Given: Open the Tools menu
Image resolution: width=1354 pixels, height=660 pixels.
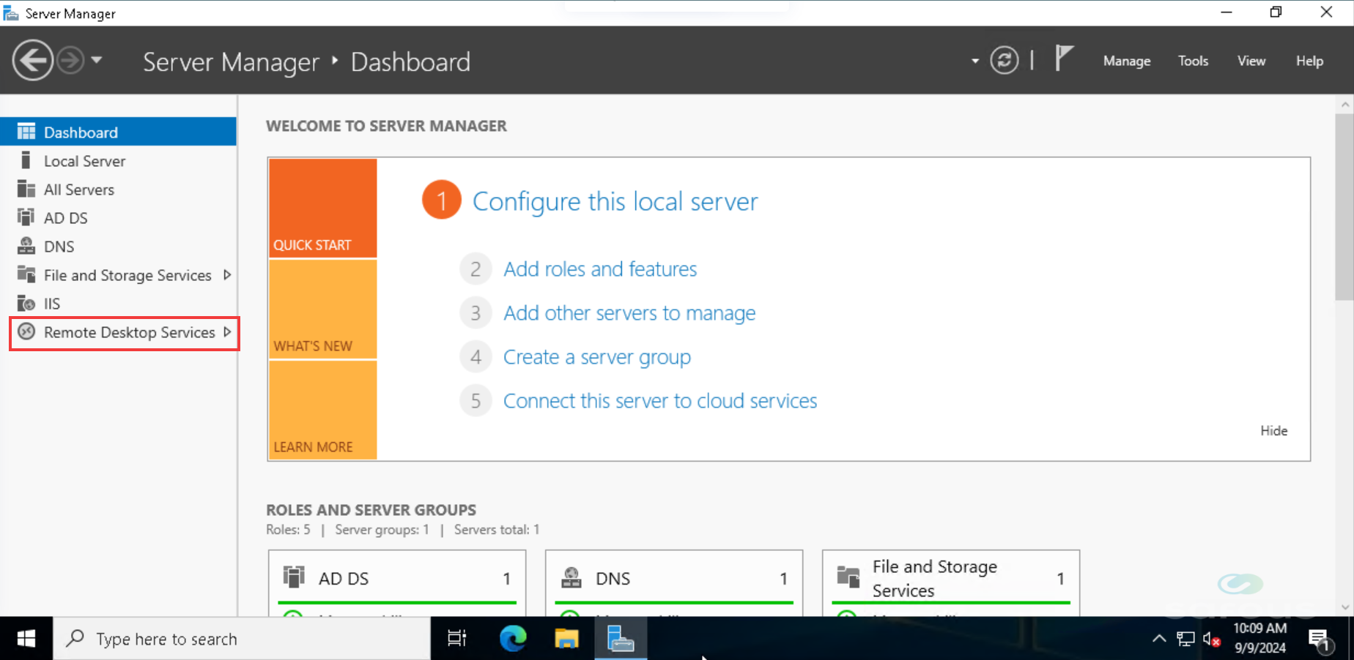Looking at the screenshot, I should click(x=1193, y=61).
